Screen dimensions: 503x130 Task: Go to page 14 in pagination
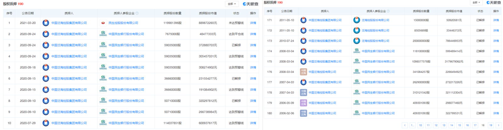[452, 125]
